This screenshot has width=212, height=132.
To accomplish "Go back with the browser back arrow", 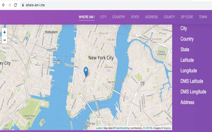I will (4, 5).
